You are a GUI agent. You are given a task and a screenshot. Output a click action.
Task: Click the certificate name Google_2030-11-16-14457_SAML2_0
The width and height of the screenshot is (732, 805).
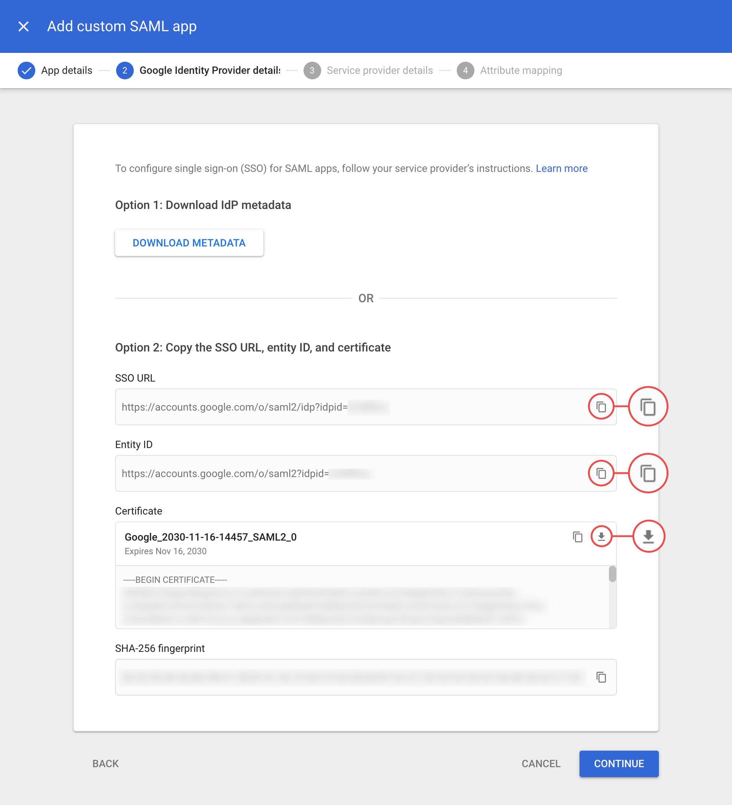[211, 537]
